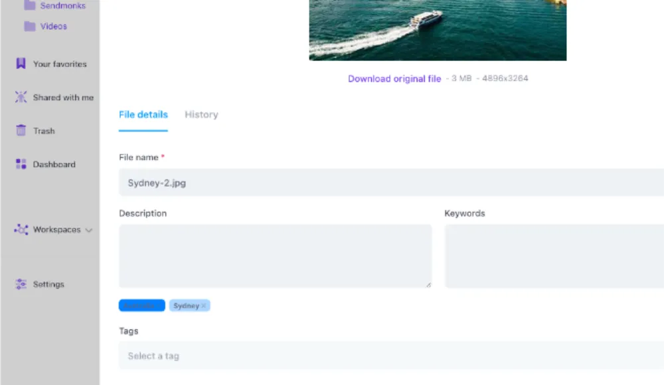
Task: Click the Dashboard grid icon
Action: [x=21, y=164]
